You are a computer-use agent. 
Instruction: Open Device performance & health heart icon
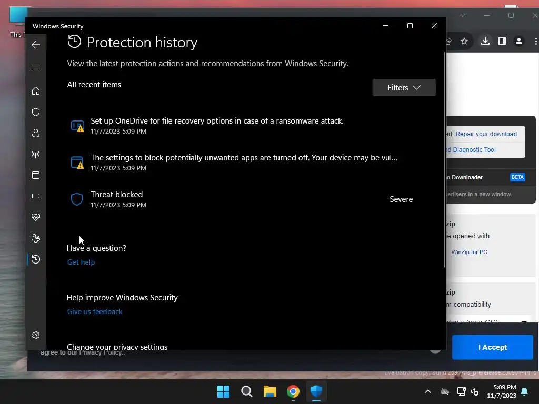click(x=36, y=217)
